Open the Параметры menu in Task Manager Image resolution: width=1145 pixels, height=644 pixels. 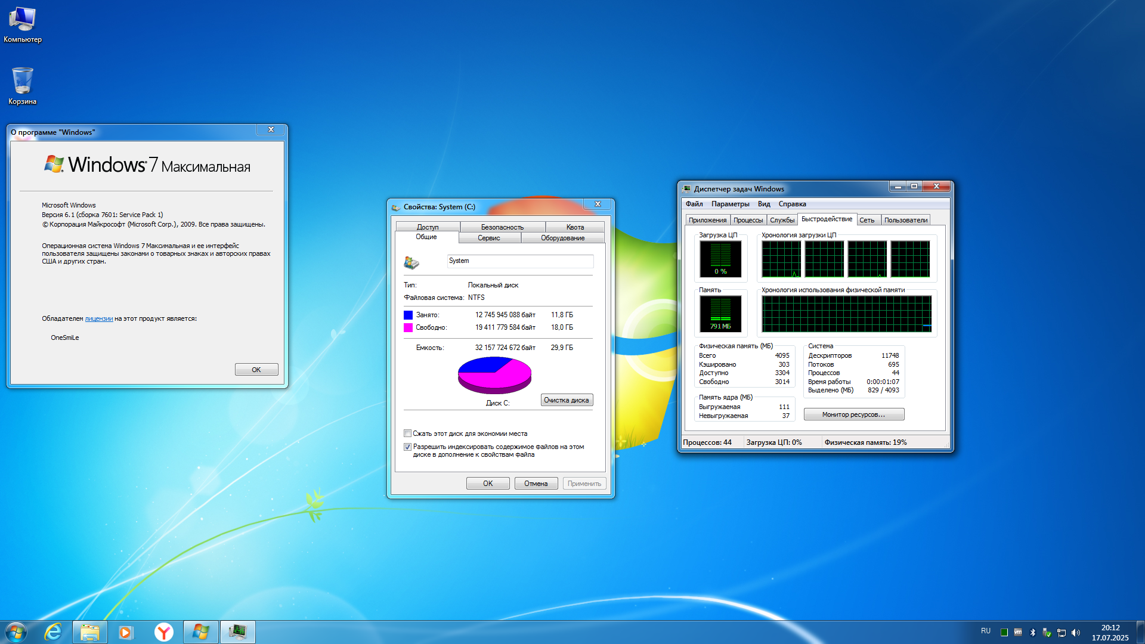click(x=731, y=204)
